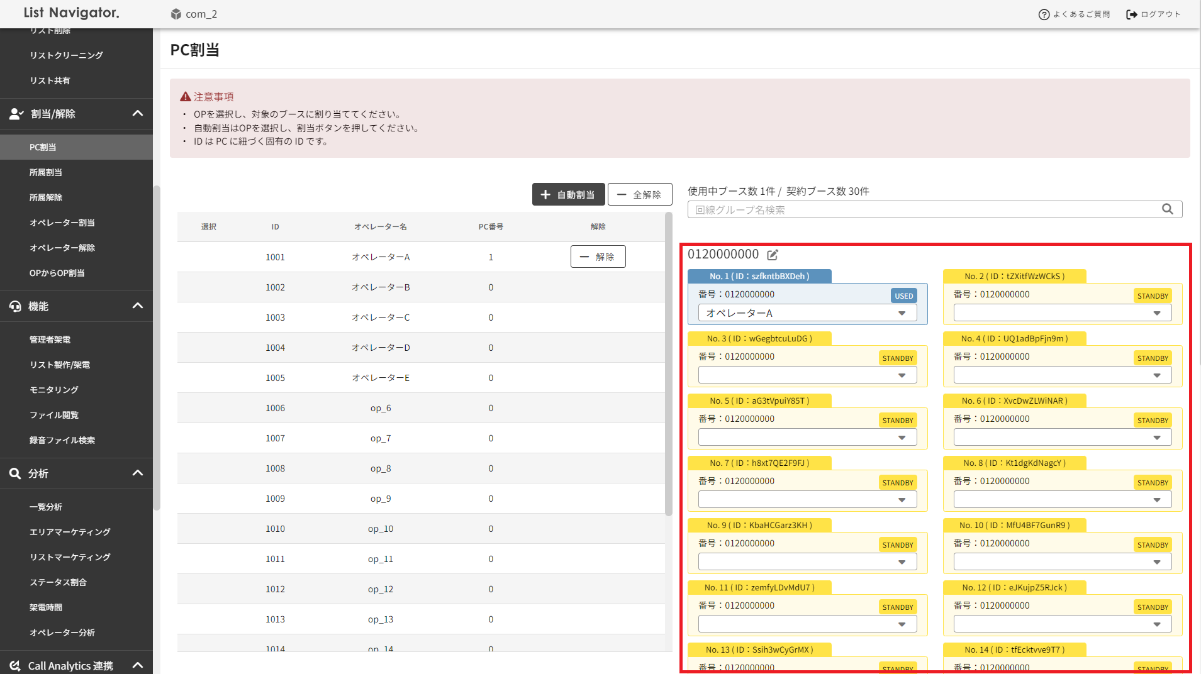Click the 自動割当 button
The width and height of the screenshot is (1201, 674).
[568, 195]
